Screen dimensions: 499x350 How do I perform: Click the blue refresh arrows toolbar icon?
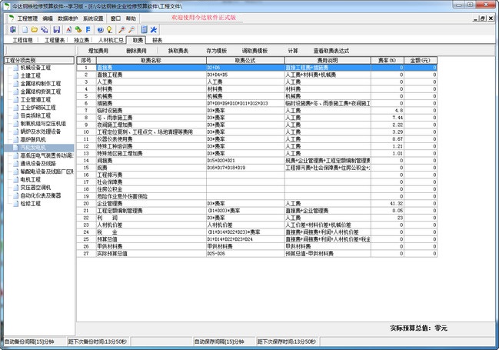[x=45, y=30]
